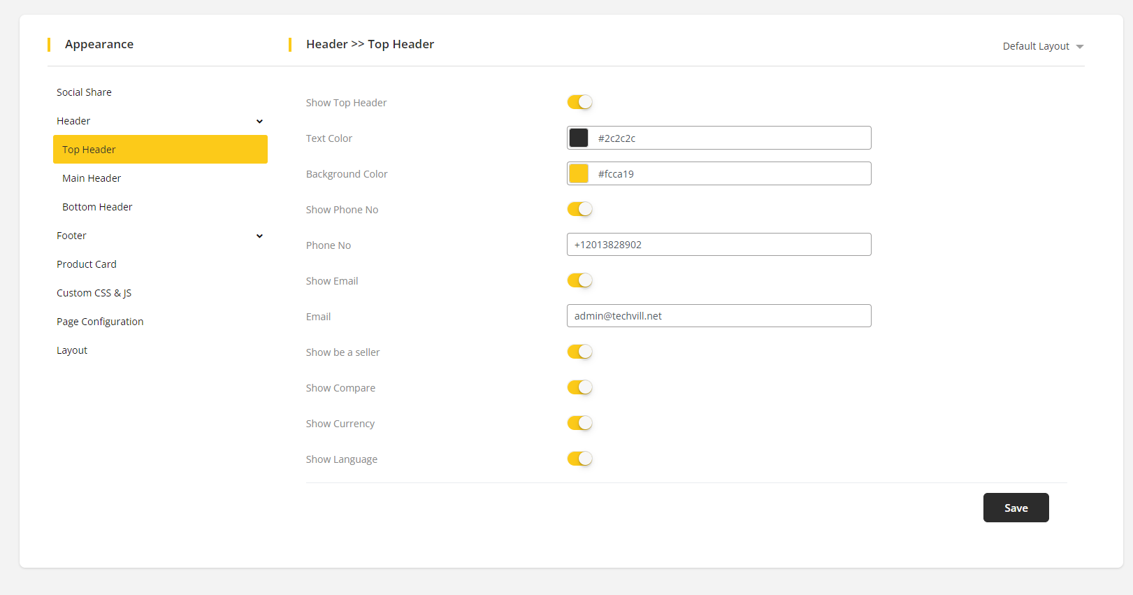Screen dimensions: 1133x595
Task: Expand the Footer section chevron
Action: tap(259, 236)
